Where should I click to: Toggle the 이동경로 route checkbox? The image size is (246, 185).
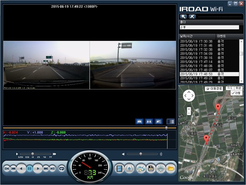tap(208, 89)
